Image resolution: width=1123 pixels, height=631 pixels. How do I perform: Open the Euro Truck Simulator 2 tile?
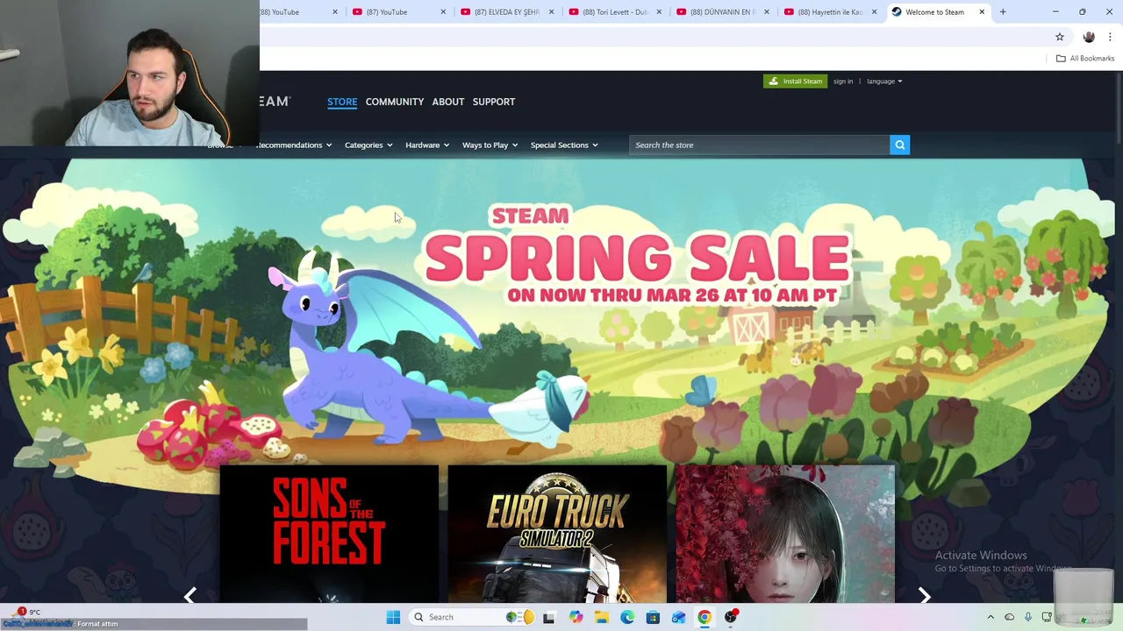[557, 534]
